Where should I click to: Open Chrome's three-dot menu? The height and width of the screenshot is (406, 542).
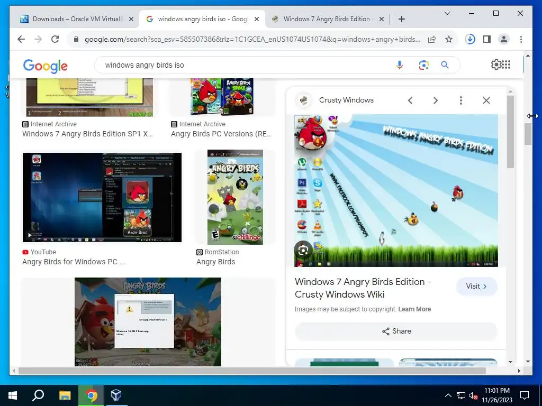coord(521,39)
